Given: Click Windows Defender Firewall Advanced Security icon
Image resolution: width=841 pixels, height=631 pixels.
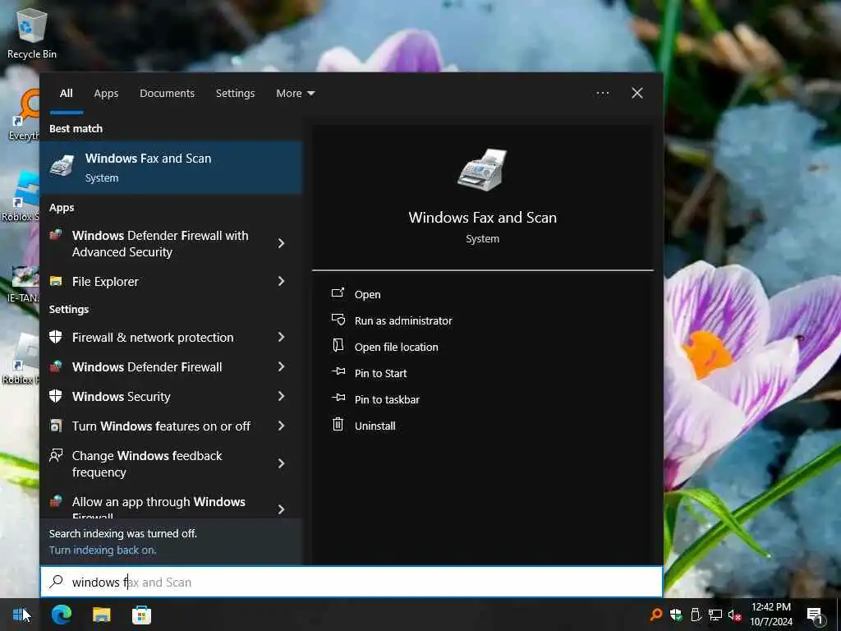Looking at the screenshot, I should coord(56,235).
